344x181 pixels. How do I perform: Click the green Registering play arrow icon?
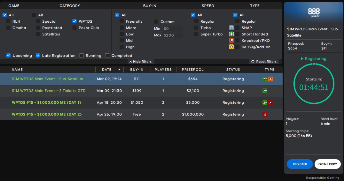pyautogui.click(x=302, y=58)
